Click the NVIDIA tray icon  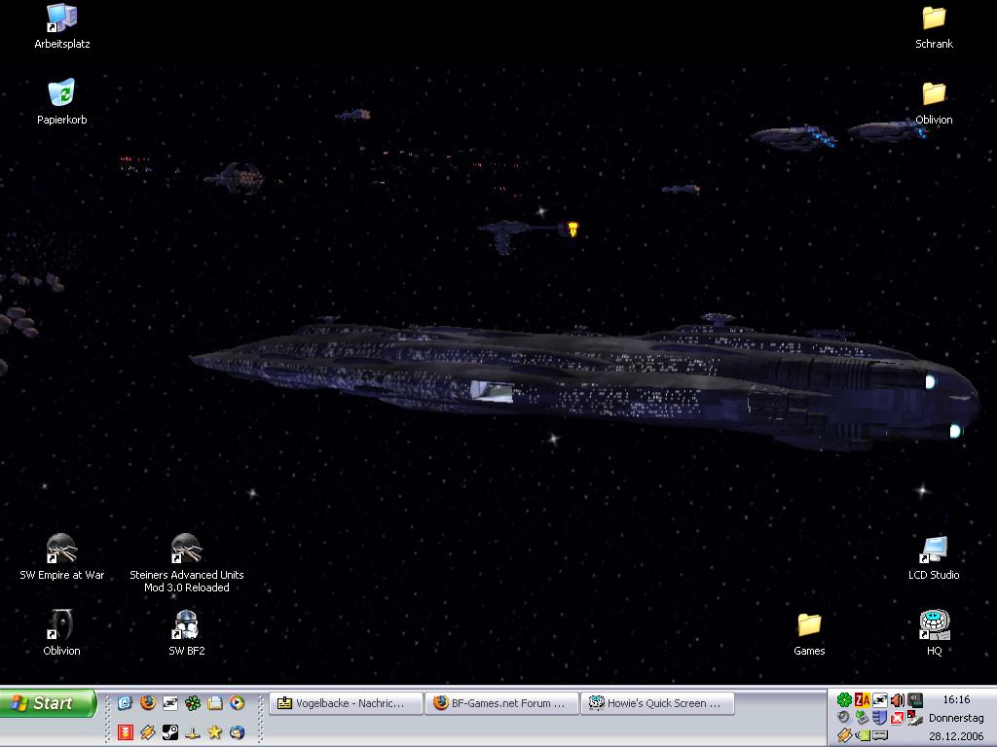[x=863, y=735]
